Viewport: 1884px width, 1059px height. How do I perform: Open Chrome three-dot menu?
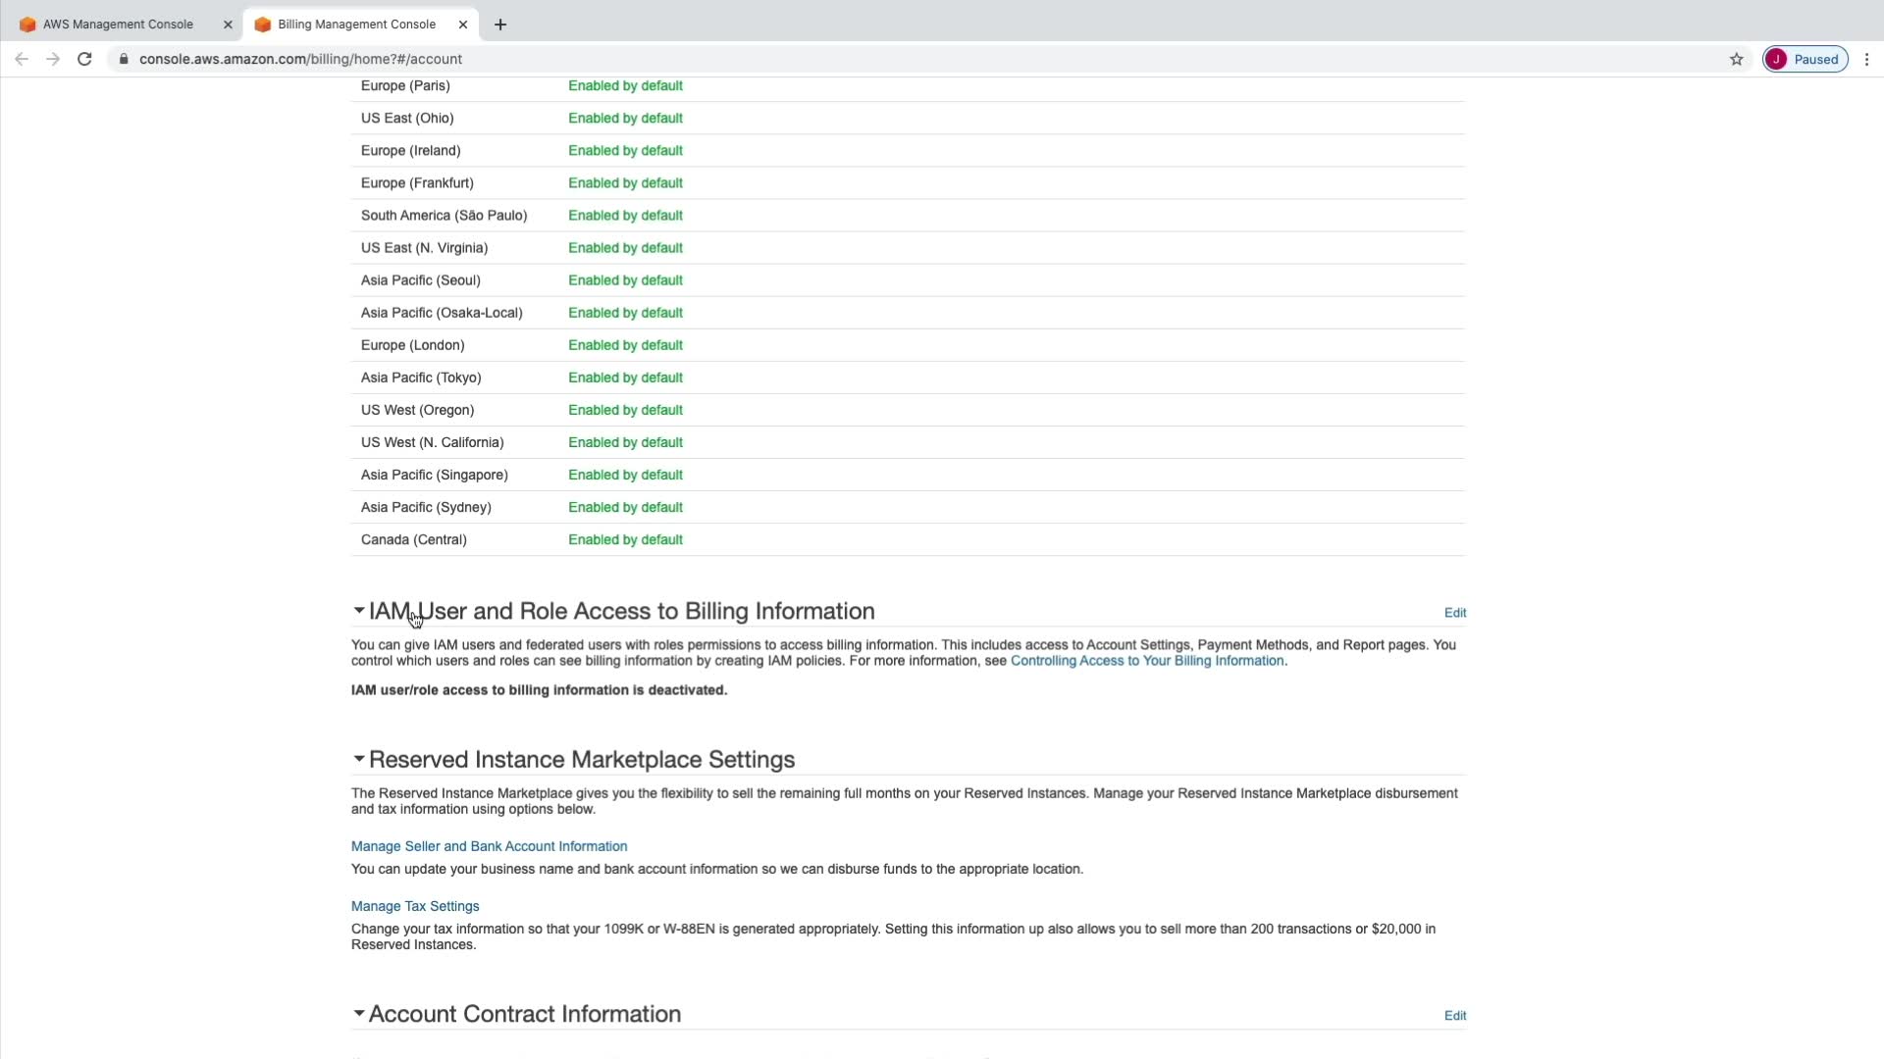pos(1866,59)
